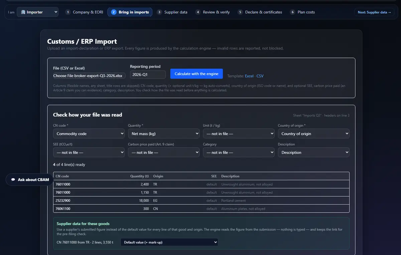Viewport: 401px width, 255px height.
Task: Click the EG origin cell
Action: pos(155,200)
